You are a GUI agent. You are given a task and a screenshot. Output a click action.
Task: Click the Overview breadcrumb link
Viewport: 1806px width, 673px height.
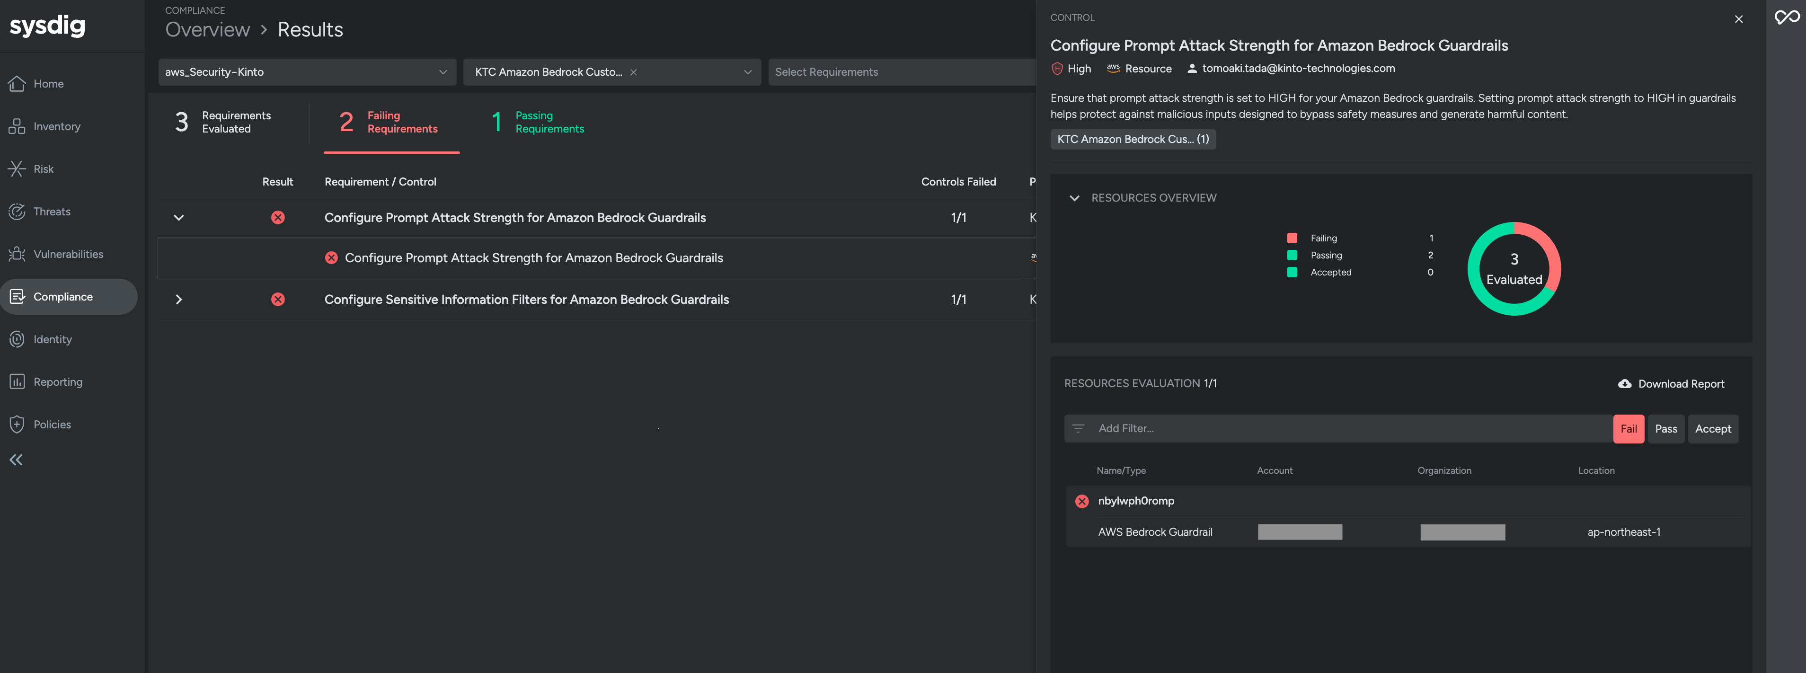pyautogui.click(x=207, y=29)
